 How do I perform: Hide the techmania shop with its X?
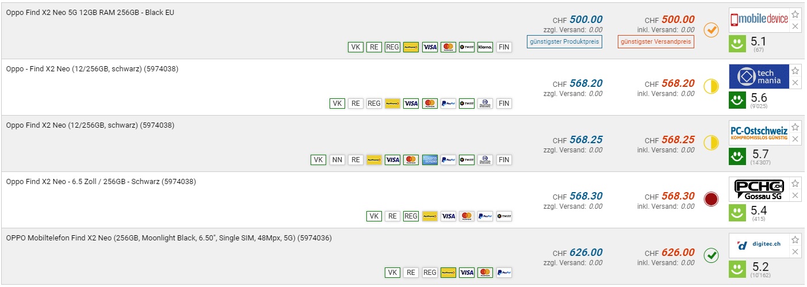point(795,83)
